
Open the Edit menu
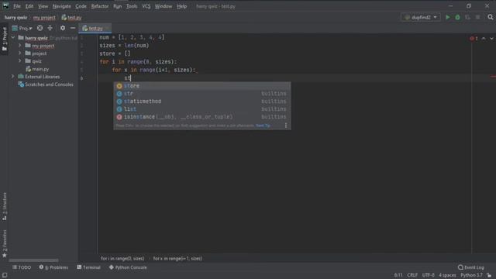(29, 6)
